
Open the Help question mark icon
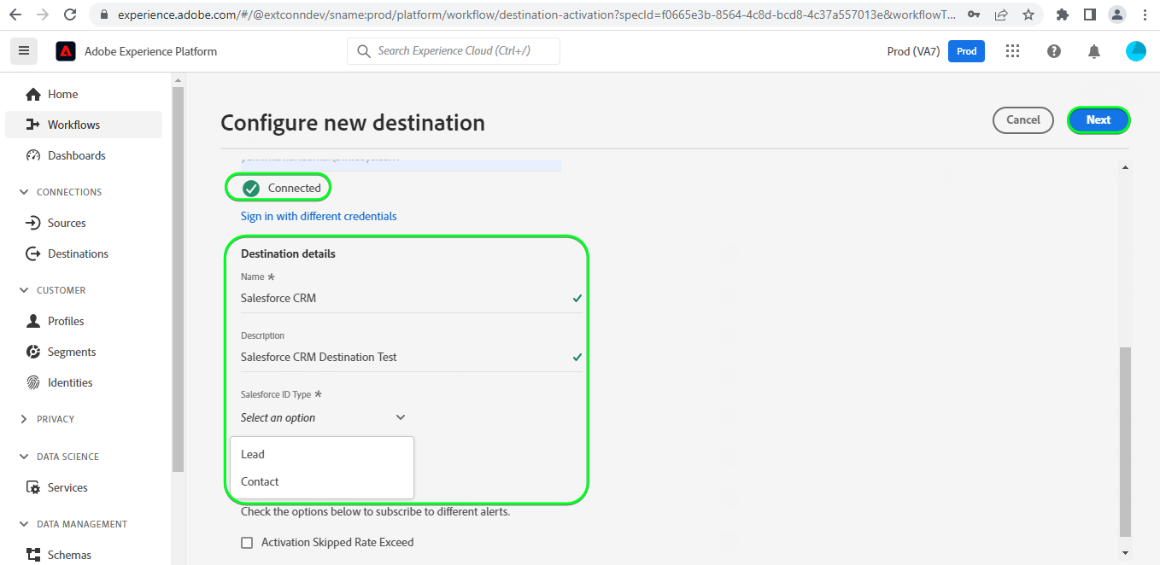point(1053,51)
